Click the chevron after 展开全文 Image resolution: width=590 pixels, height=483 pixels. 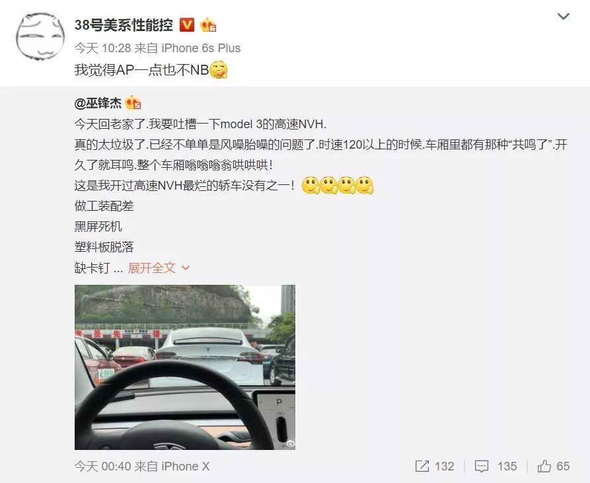click(186, 268)
